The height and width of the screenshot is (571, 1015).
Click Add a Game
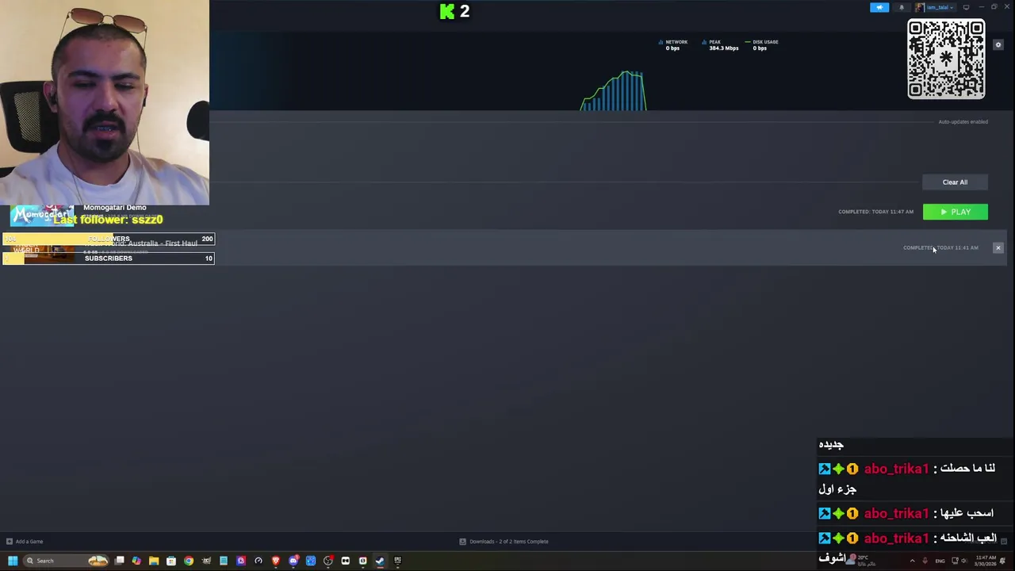[x=25, y=542]
